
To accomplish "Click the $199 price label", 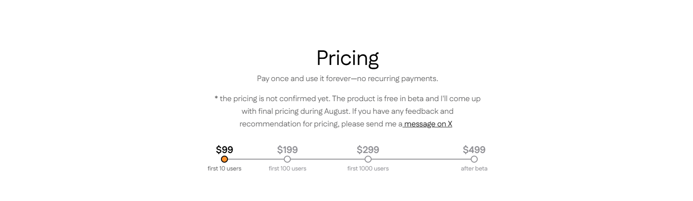I will pos(287,150).
